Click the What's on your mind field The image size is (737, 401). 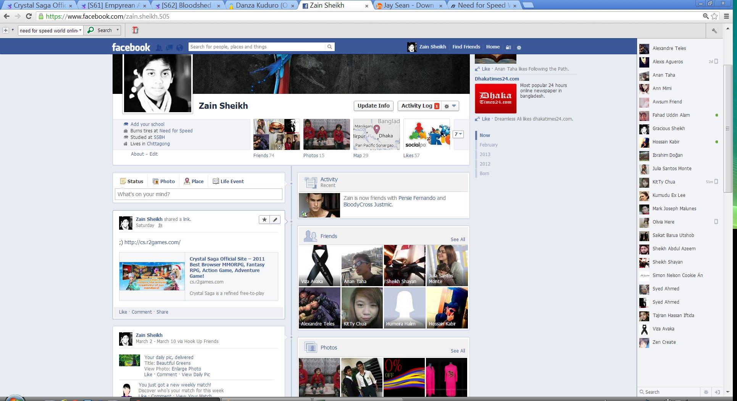[198, 194]
